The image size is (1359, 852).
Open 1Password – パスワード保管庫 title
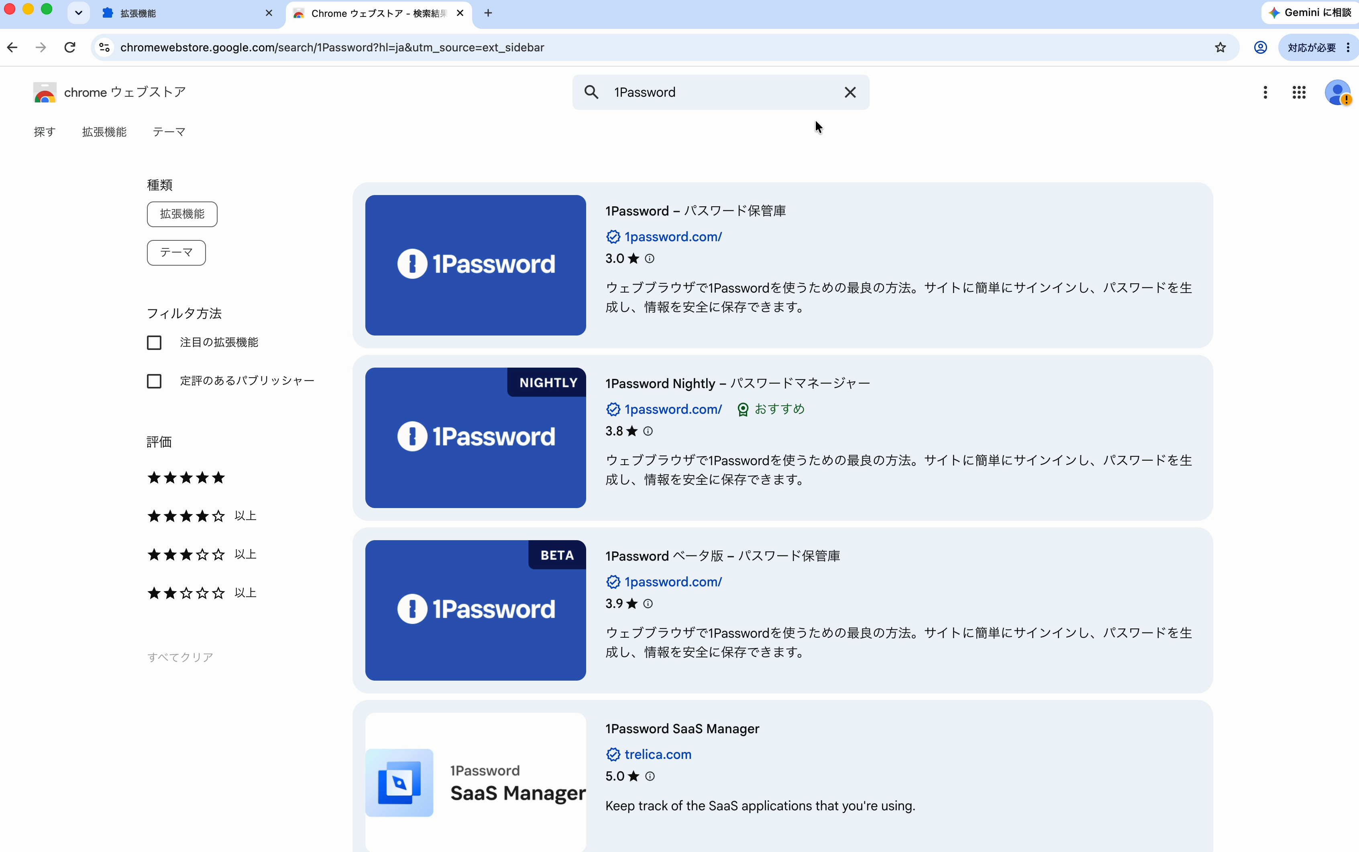(x=696, y=211)
